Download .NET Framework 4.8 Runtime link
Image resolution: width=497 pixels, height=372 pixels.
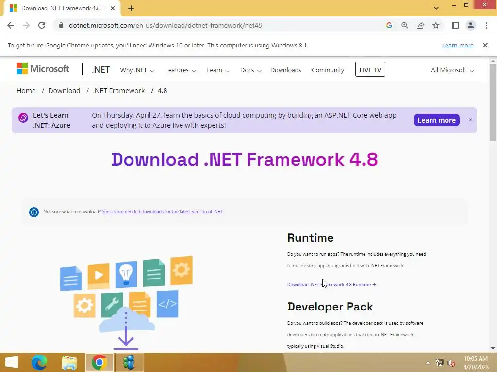click(x=331, y=284)
